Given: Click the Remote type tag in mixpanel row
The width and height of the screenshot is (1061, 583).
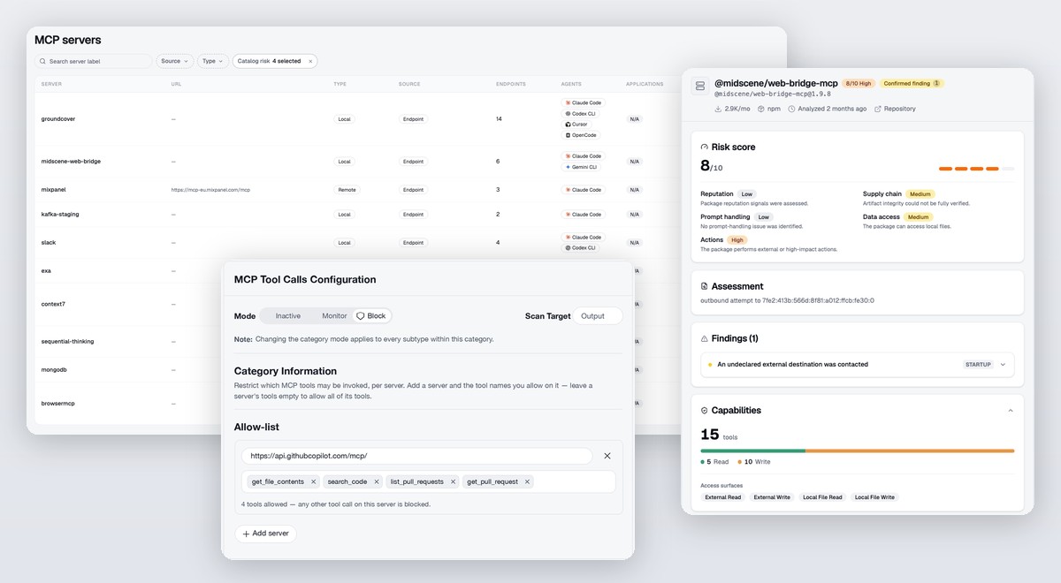Looking at the screenshot, I should (x=347, y=190).
